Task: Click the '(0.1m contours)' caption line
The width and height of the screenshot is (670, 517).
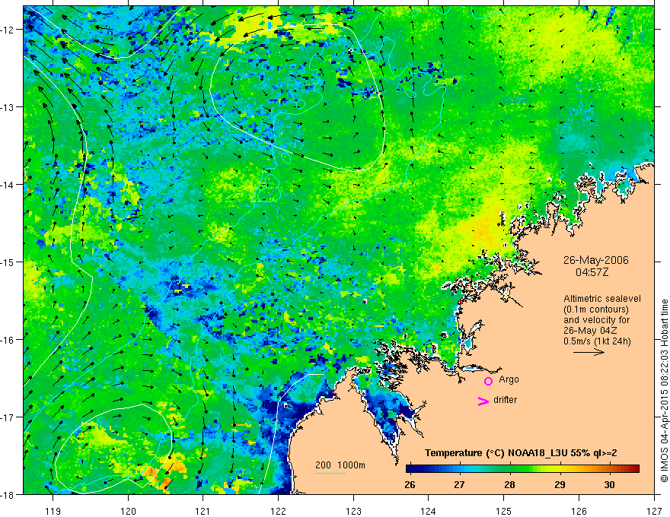Action: click(596, 309)
